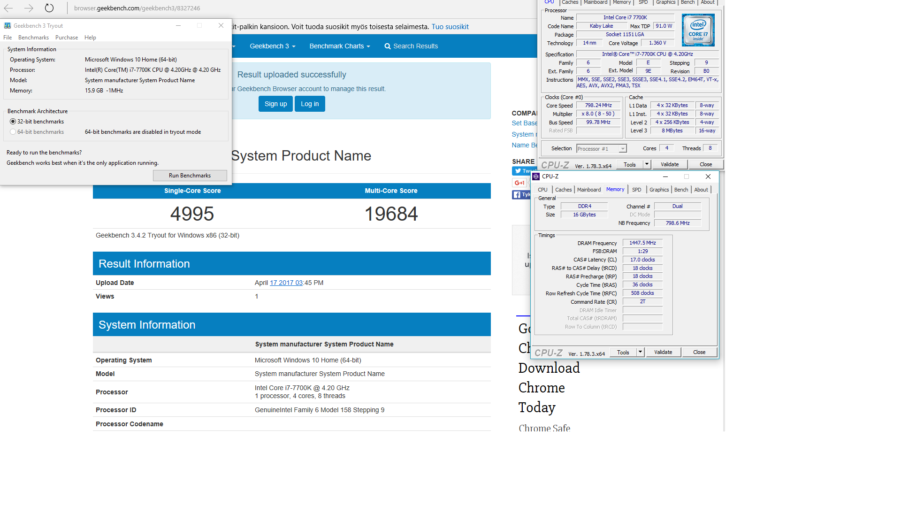Click the Core Speed value 798.24 MHz
This screenshot has height=507, width=901.
598,105
